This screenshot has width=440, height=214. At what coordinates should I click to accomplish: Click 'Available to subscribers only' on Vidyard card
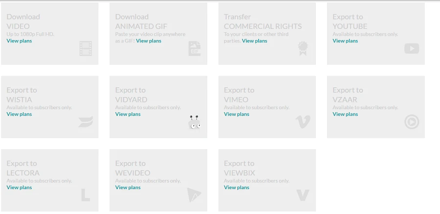pyautogui.click(x=148, y=107)
